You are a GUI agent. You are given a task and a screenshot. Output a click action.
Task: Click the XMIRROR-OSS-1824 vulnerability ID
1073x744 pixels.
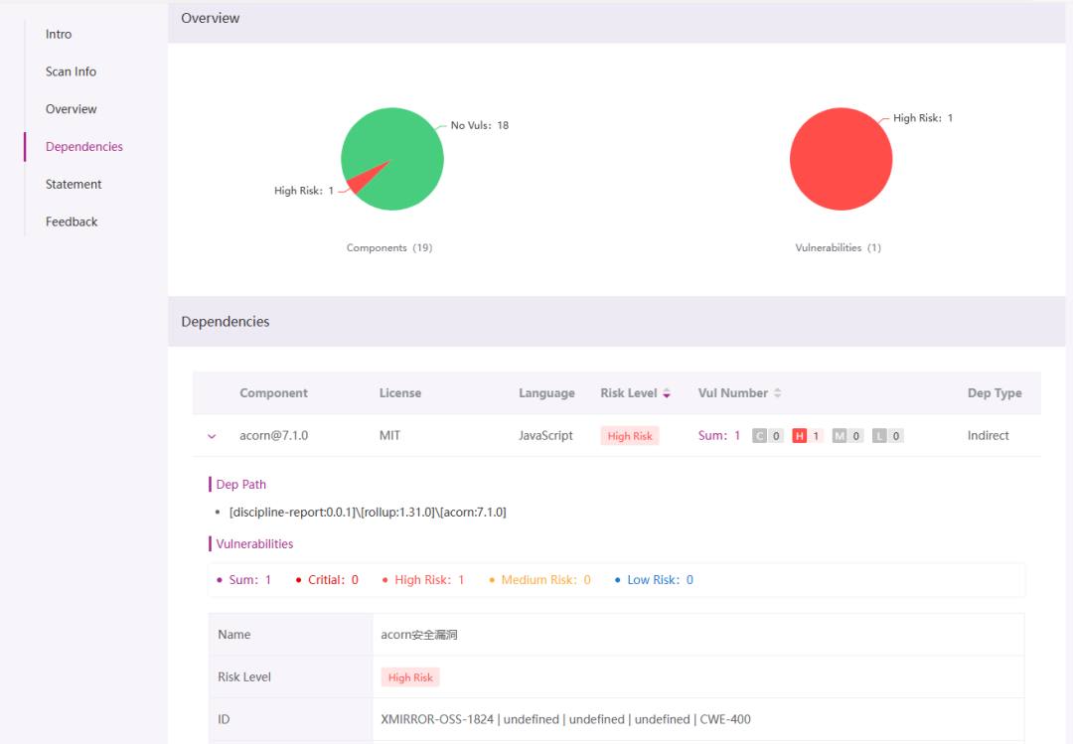[x=437, y=718]
